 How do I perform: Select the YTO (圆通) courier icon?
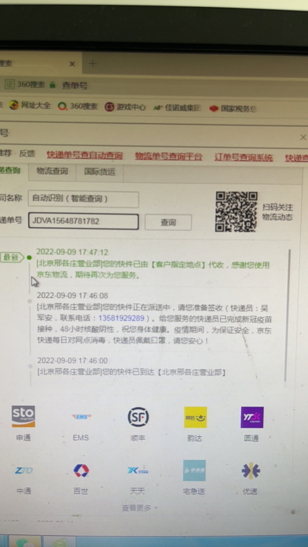[x=252, y=418]
